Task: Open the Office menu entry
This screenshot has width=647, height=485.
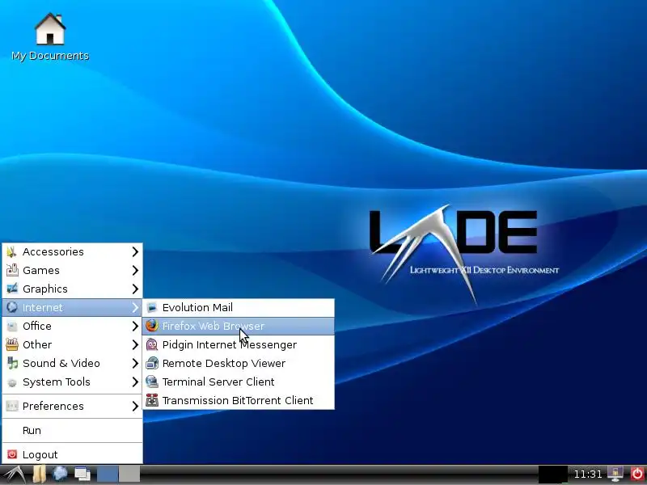Action: click(72, 326)
